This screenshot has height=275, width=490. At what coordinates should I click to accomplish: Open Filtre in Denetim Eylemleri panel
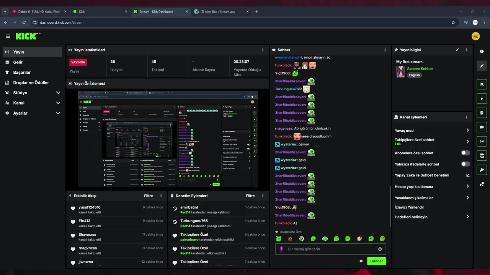point(250,196)
